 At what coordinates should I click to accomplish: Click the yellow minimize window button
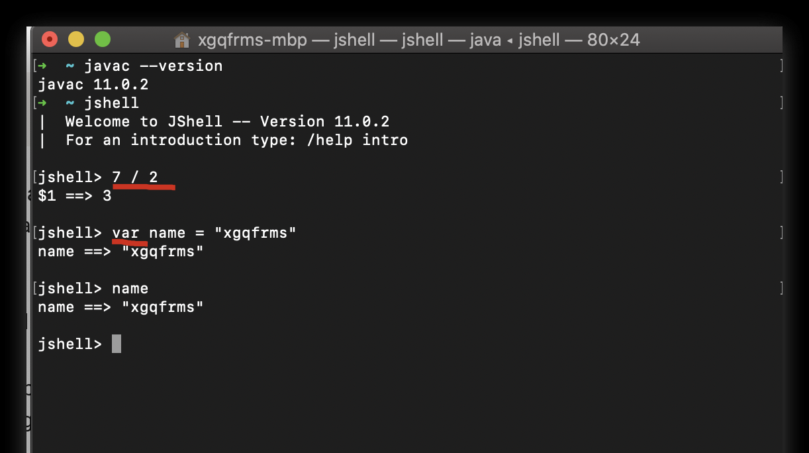point(76,40)
